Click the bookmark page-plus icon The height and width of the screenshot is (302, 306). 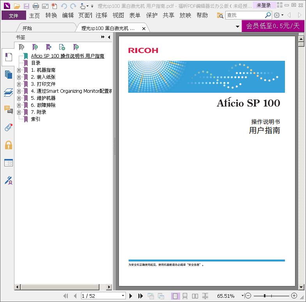[62, 47]
